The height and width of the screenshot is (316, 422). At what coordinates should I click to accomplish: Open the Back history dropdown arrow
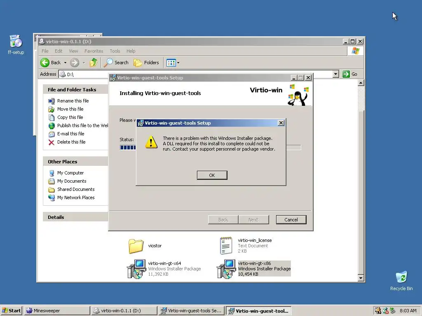click(x=65, y=63)
